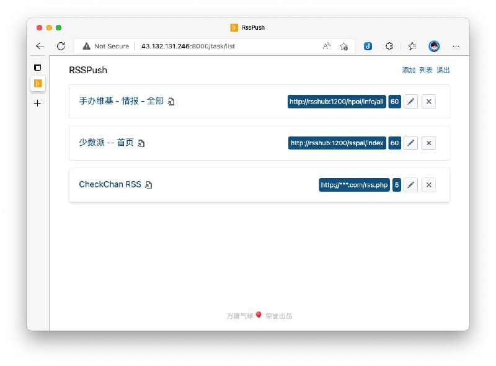
Task: Click the 退出 logout link
Action: (443, 70)
